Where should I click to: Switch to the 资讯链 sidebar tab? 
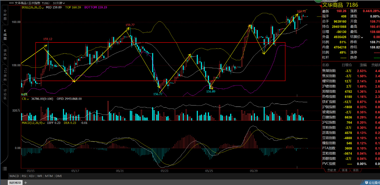coord(5,54)
